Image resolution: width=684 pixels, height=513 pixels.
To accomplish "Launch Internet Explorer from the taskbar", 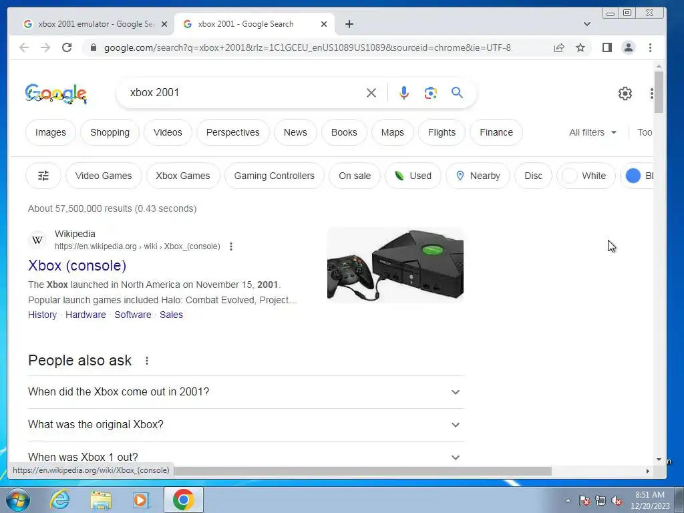I will point(59,500).
